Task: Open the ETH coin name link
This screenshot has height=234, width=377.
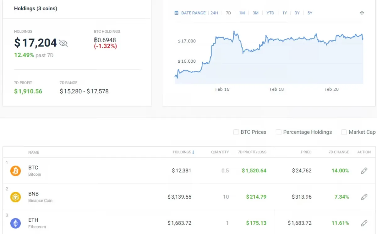Action: coord(33,220)
